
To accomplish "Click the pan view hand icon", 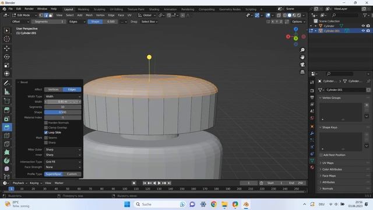I will pyautogui.click(x=302, y=57).
